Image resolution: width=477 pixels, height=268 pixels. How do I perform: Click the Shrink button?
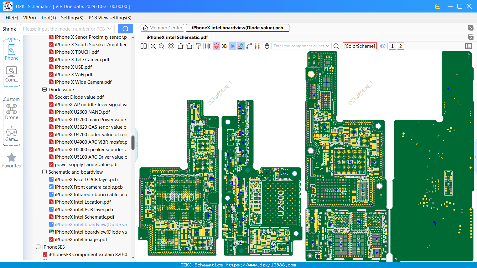pyautogui.click(x=9, y=29)
